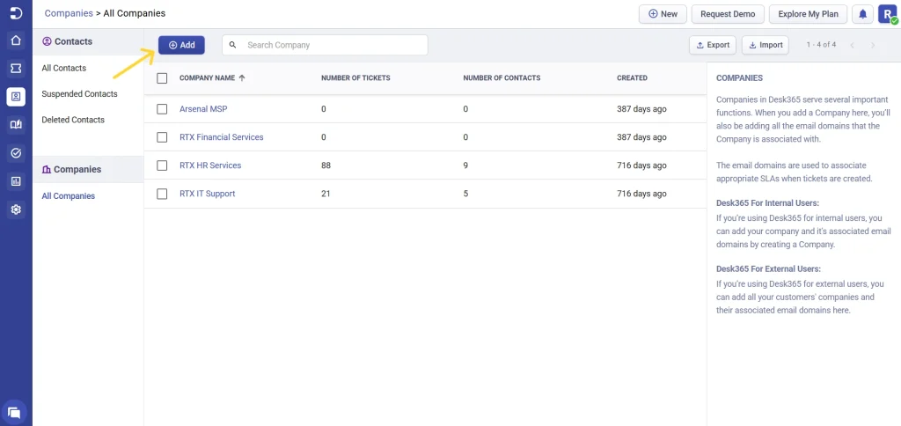Open the Home icon in sidebar
Image resolution: width=901 pixels, height=426 pixels.
16,40
